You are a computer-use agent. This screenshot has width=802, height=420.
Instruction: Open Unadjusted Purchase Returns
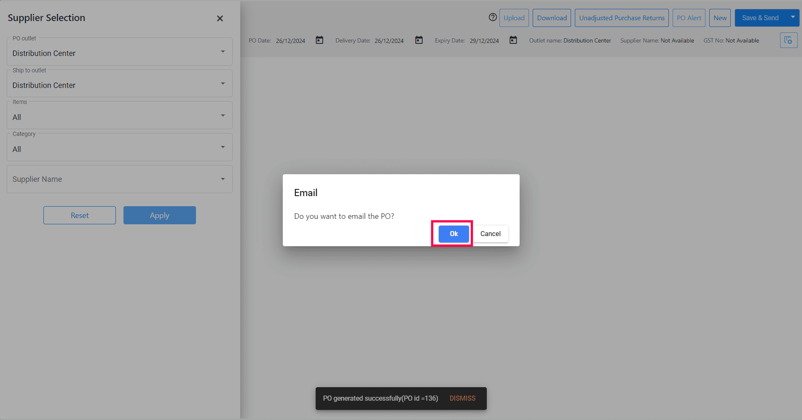622,18
